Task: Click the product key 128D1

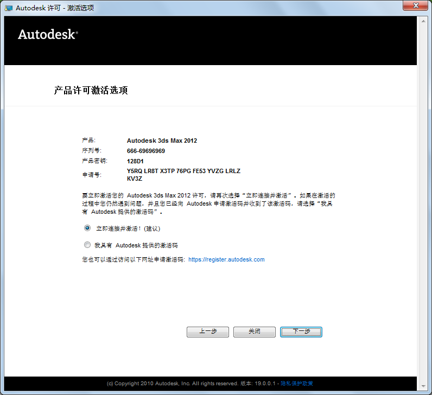Action: (135, 161)
